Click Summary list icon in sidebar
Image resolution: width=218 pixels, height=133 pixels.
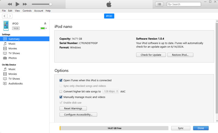(5, 39)
